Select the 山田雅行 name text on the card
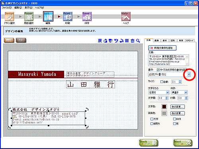Viewport: 199px width, 149px height. [91, 85]
